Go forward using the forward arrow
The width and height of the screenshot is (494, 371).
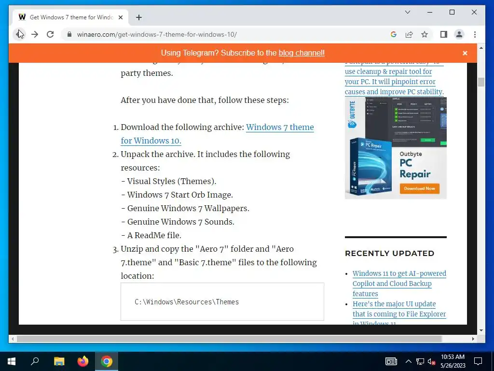[x=35, y=34]
